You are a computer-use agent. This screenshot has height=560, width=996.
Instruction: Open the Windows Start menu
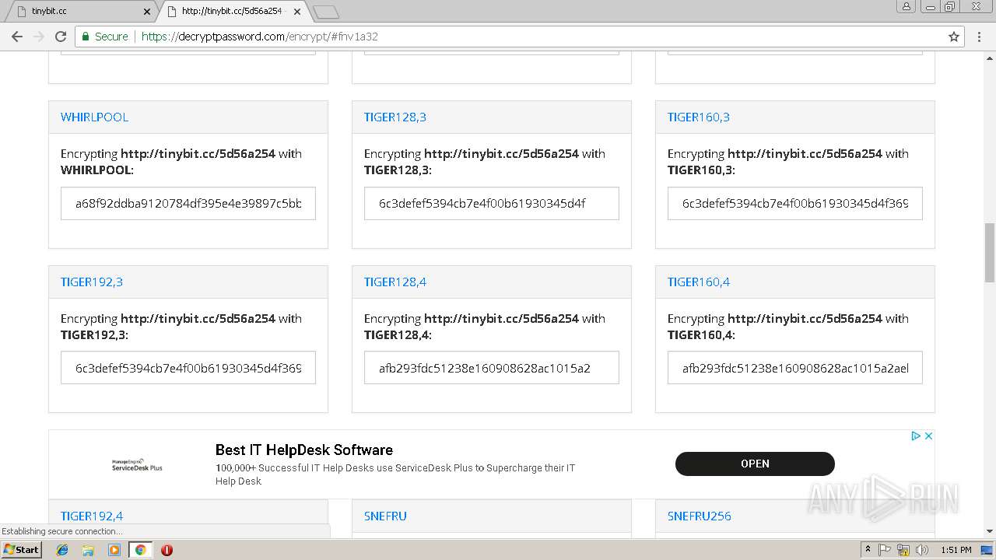pyautogui.click(x=21, y=549)
